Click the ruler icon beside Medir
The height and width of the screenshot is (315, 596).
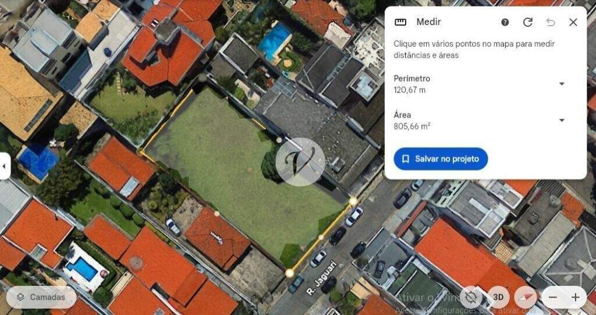coord(400,22)
